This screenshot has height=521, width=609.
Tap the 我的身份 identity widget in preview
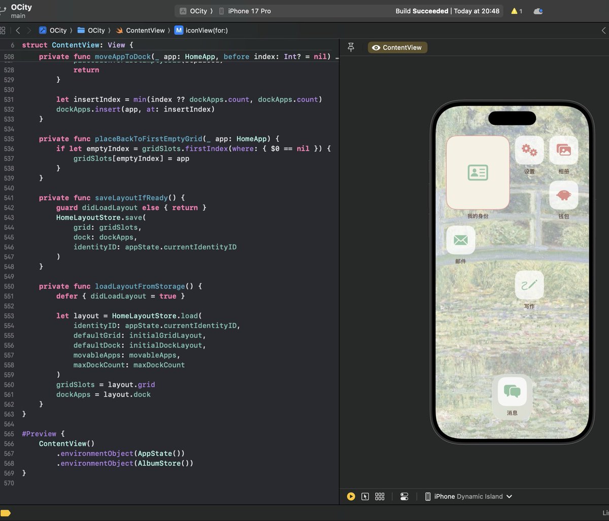point(478,172)
